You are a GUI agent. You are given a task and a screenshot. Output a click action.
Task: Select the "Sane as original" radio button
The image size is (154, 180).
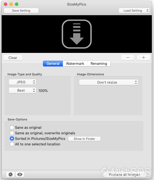(x=12, y=127)
